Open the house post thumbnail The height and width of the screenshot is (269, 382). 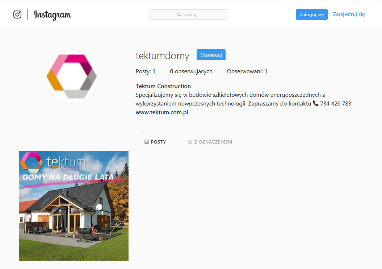[x=74, y=206]
